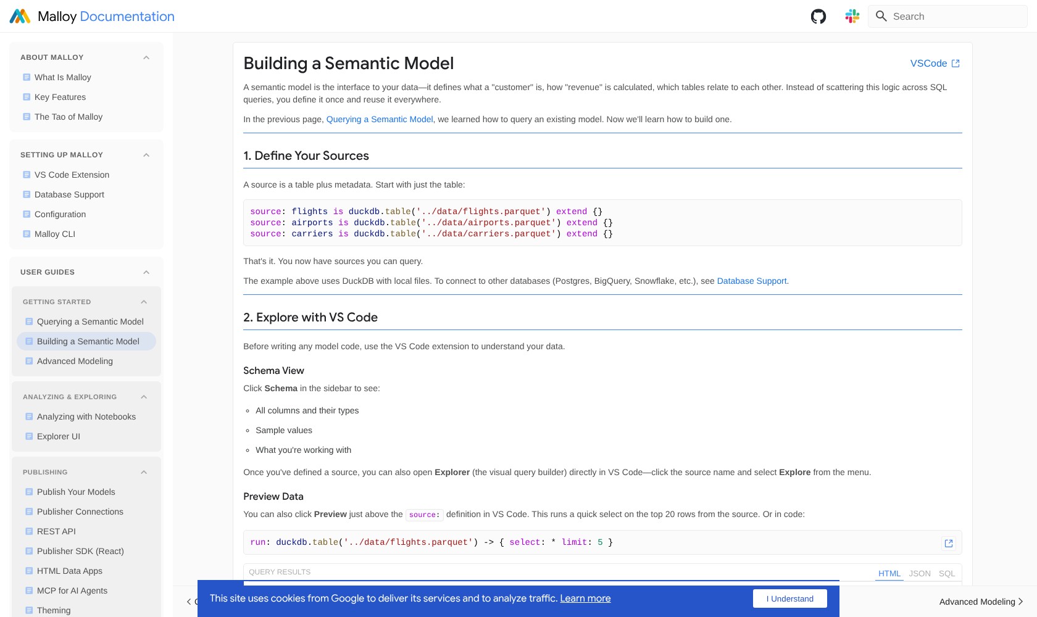The image size is (1037, 617).
Task: Click the page icon beside Publish Your Models
Action: pyautogui.click(x=29, y=492)
